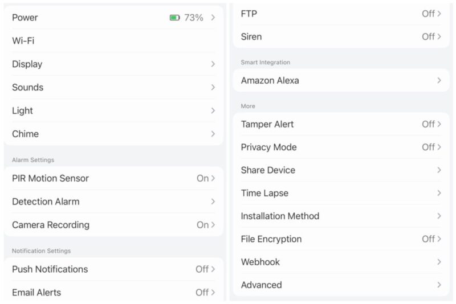The width and height of the screenshot is (456, 304).
Task: Open Time Lapse chevron
Action: tap(439, 193)
